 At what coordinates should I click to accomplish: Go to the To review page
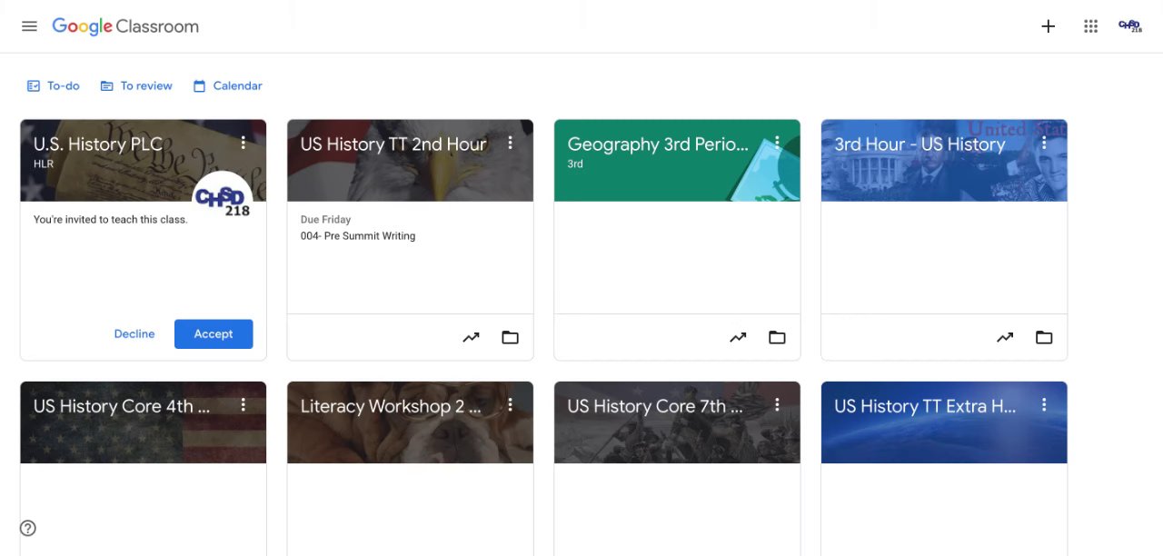click(x=136, y=85)
